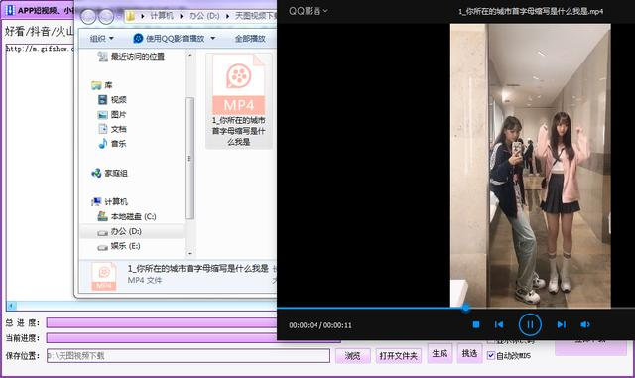Open the 图片 library
Image resolution: width=635 pixels, height=378 pixels.
112,115
